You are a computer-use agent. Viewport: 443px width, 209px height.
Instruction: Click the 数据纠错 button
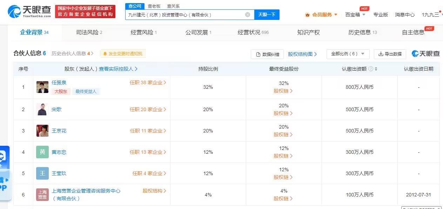point(267,54)
